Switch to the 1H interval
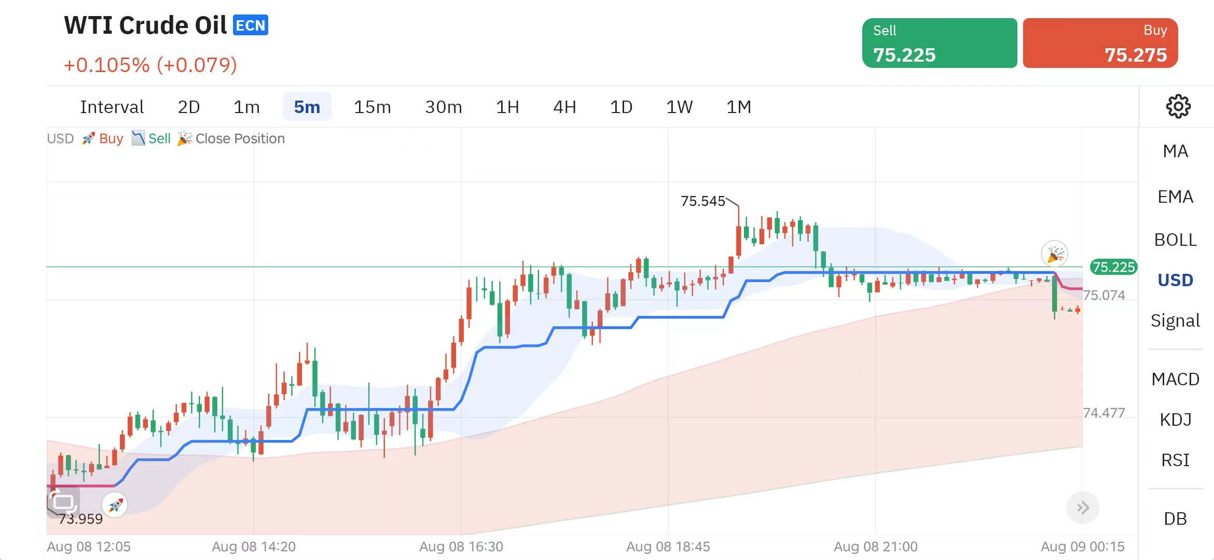 (507, 107)
